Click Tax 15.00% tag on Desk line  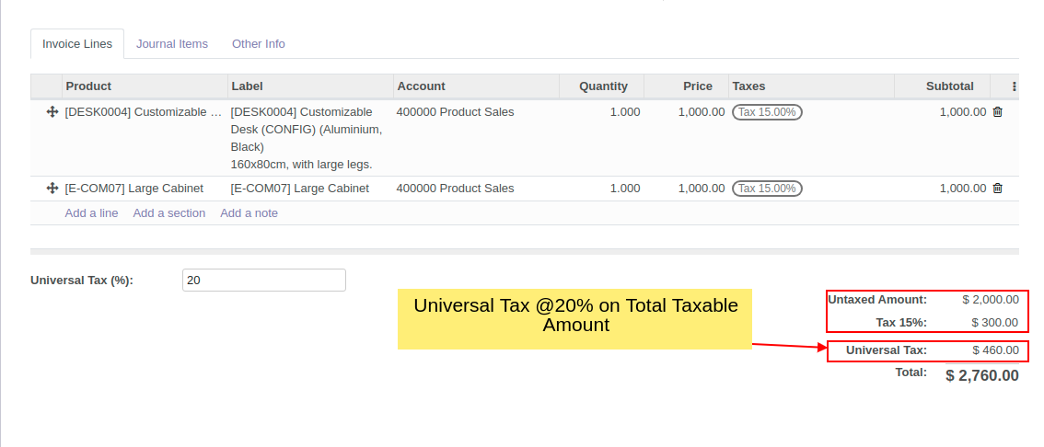pos(767,112)
